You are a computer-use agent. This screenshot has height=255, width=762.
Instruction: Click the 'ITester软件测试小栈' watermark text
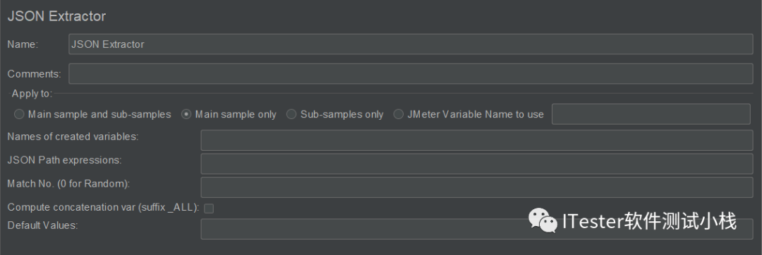(x=649, y=221)
